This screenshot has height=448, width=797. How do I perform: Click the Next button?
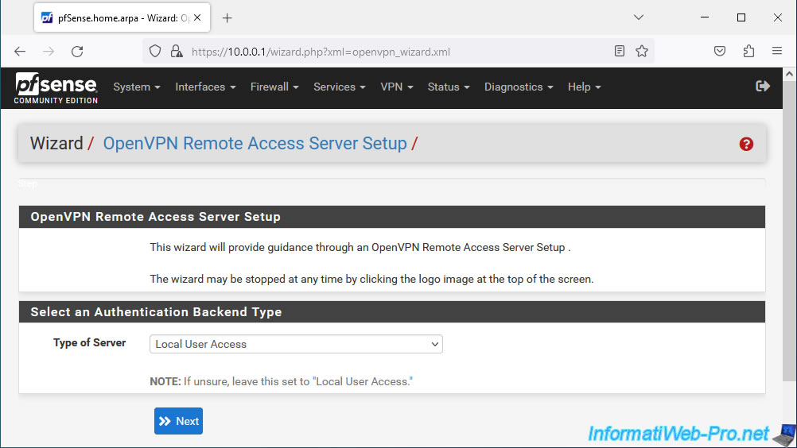tap(178, 421)
